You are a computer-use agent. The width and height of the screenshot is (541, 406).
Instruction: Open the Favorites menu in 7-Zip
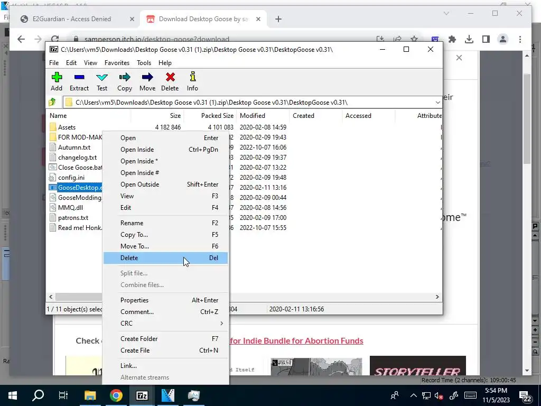pyautogui.click(x=117, y=63)
